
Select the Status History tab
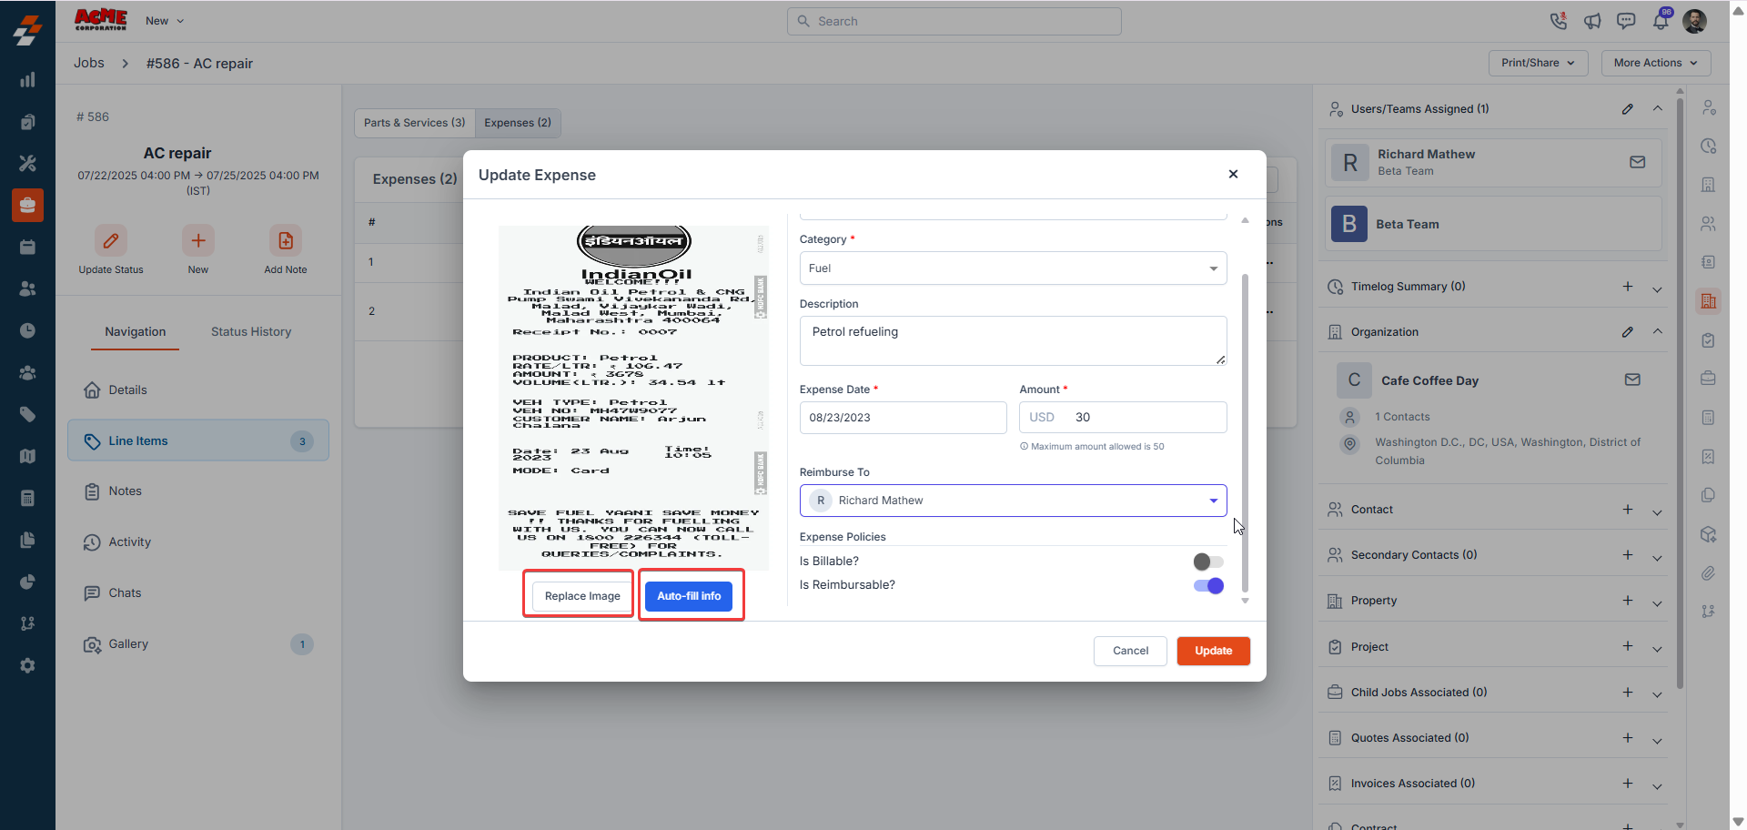(x=251, y=332)
